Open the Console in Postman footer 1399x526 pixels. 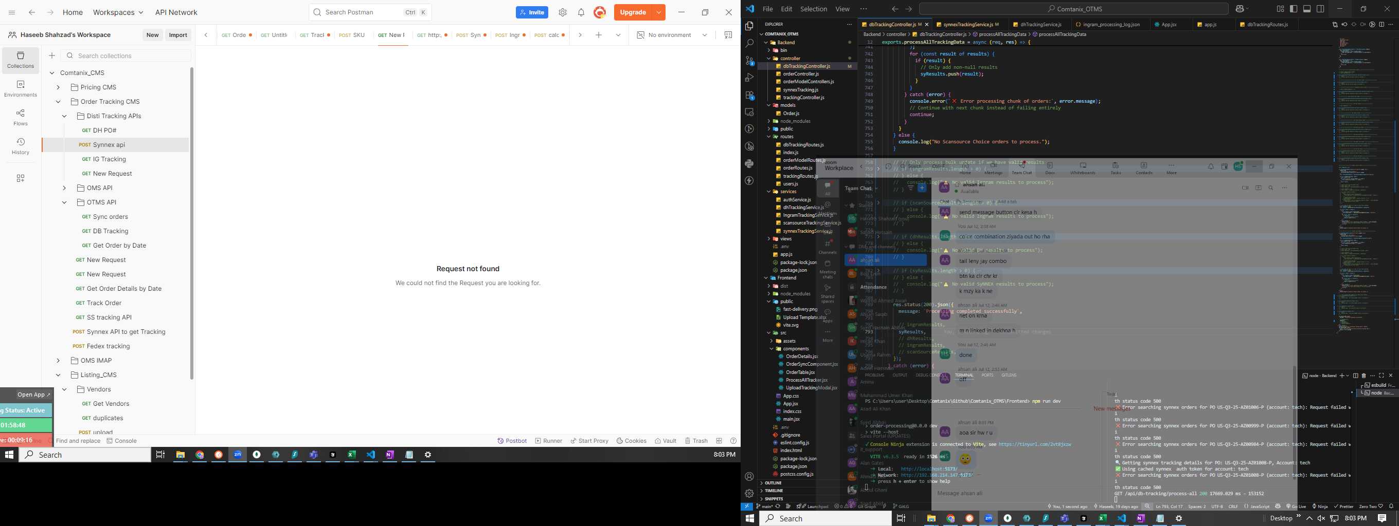(122, 441)
